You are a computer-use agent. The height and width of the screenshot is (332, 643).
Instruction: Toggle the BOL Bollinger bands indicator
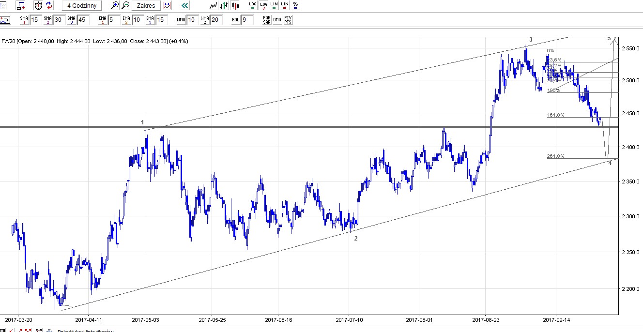pos(235,20)
